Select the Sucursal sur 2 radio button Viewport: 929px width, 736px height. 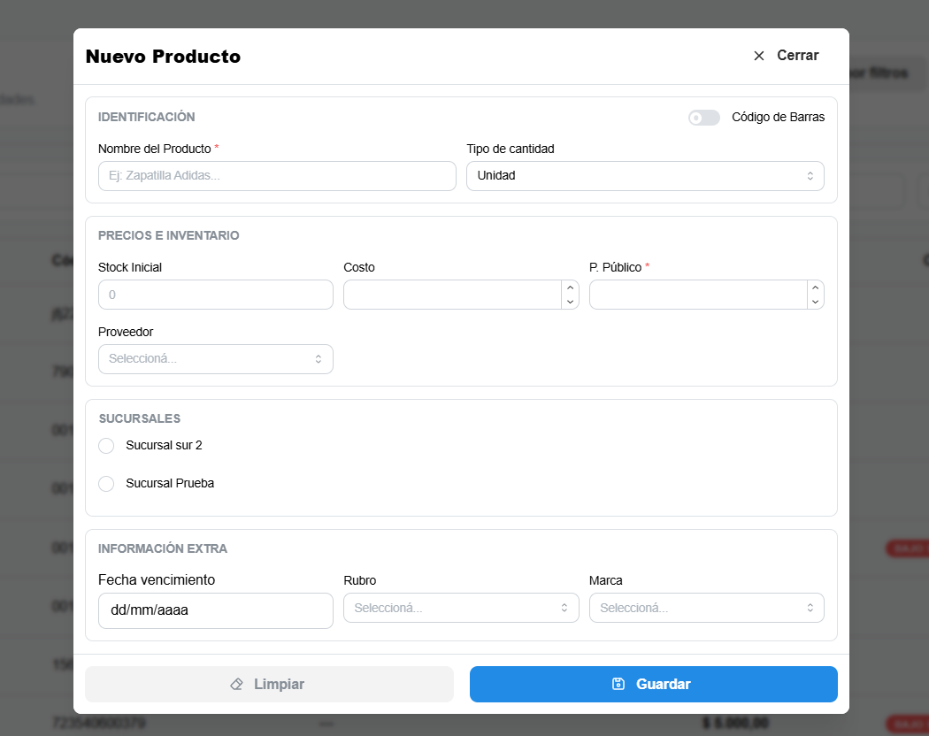click(106, 446)
